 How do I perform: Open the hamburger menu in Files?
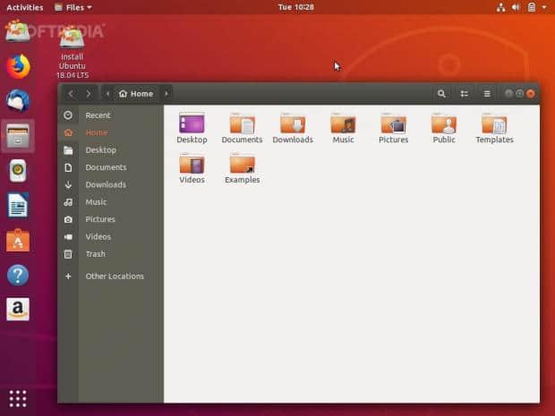coord(487,93)
